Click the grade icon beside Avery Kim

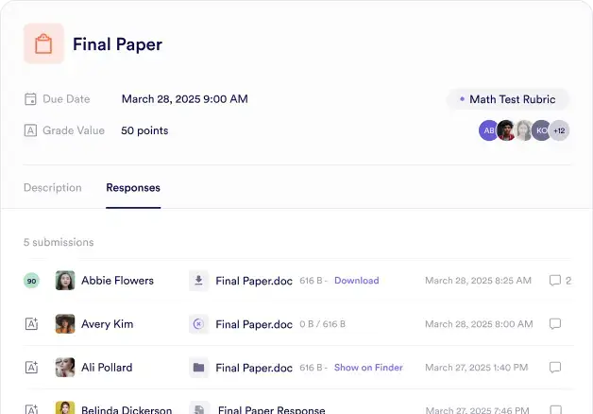31,324
